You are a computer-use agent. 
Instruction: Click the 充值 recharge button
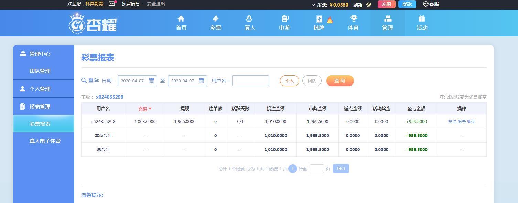click(386, 4)
